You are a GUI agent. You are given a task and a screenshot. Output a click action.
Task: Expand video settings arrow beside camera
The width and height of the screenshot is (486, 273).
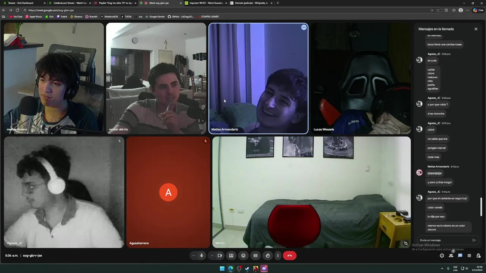pos(212,256)
